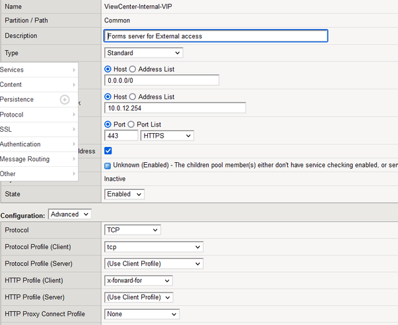This screenshot has height=325, width=398.
Task: Toggle the checked address checkbox
Action: 108,151
